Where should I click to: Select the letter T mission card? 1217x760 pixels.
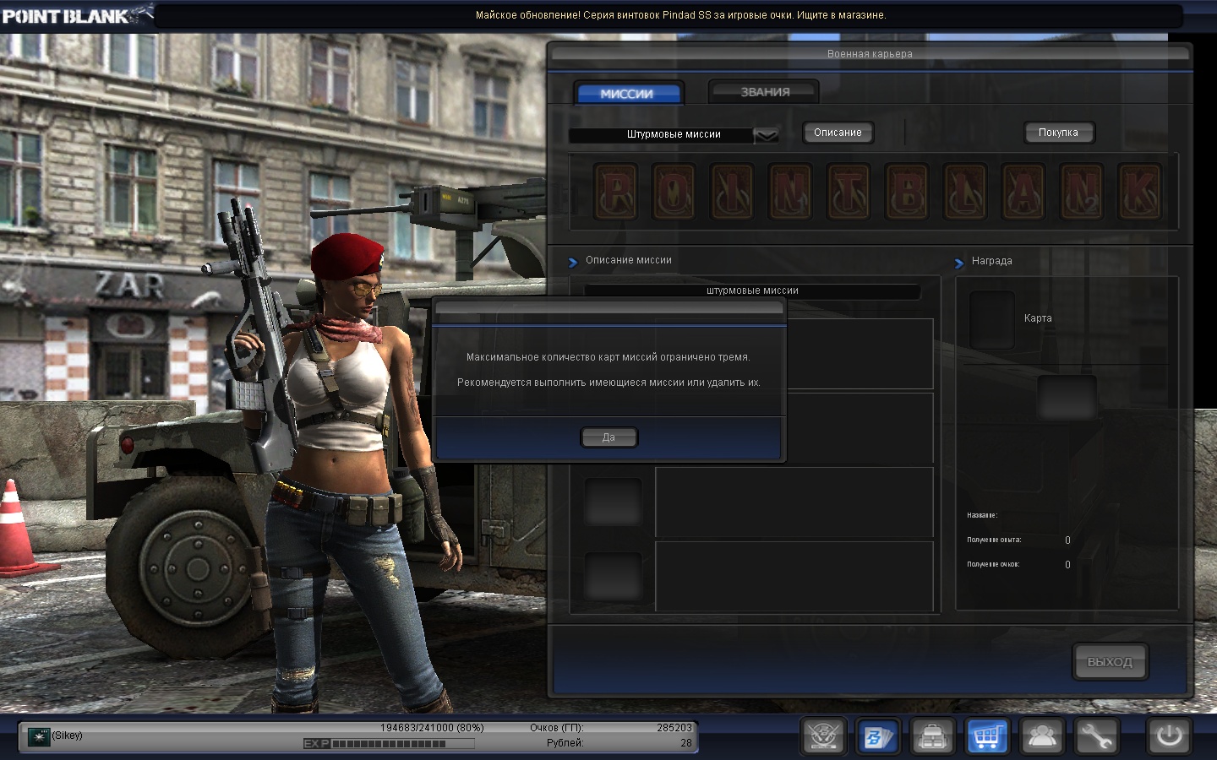point(848,192)
